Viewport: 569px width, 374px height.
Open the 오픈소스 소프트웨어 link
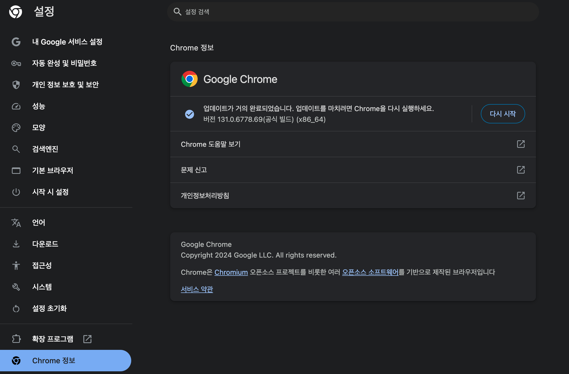pyautogui.click(x=370, y=272)
